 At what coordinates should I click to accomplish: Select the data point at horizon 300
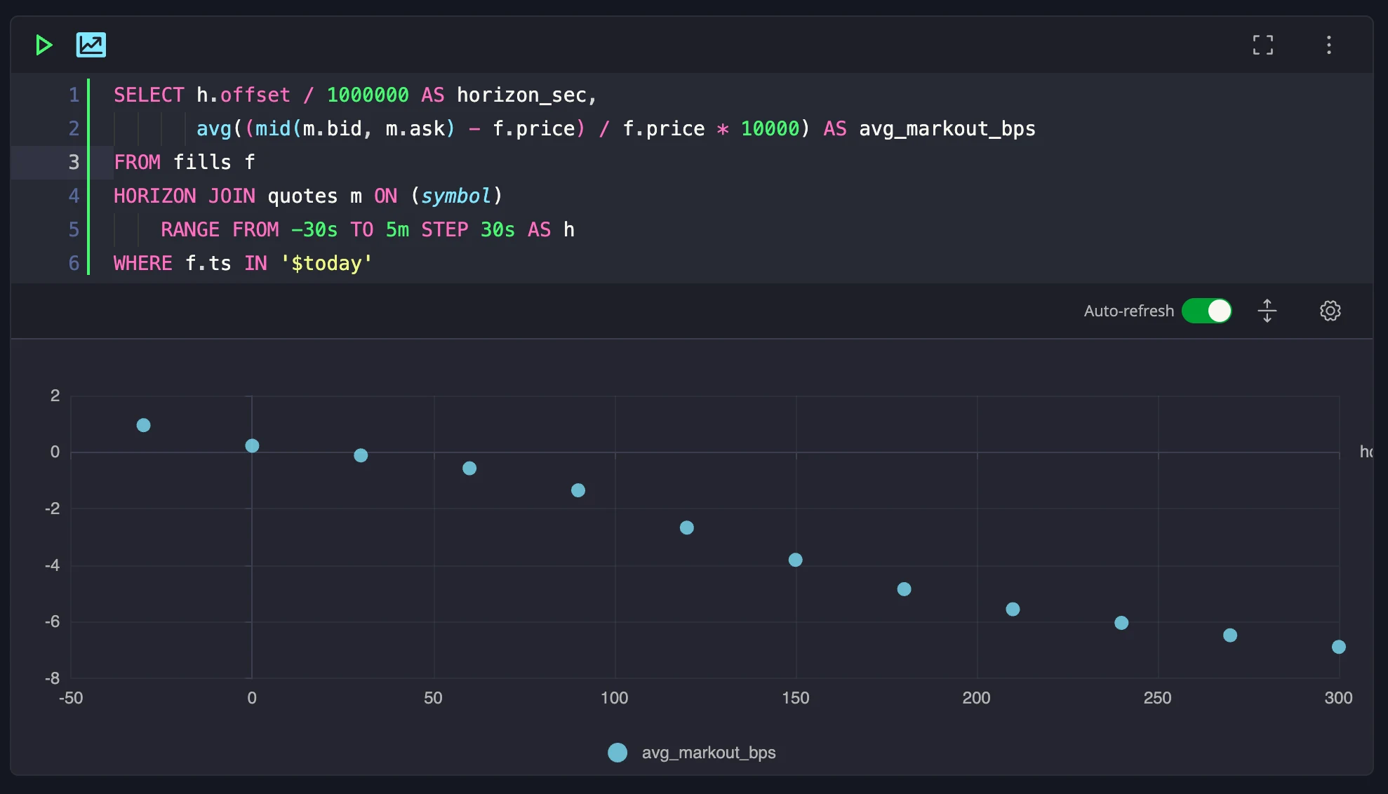[1339, 647]
